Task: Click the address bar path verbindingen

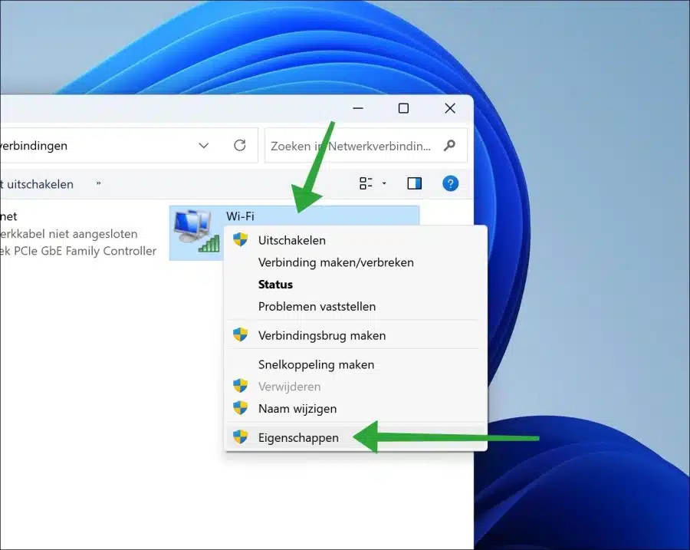Action: pos(34,146)
